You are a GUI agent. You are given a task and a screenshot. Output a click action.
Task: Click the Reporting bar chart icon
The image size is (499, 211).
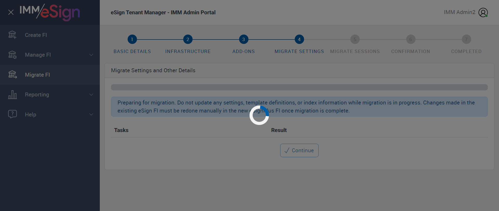coord(12,95)
